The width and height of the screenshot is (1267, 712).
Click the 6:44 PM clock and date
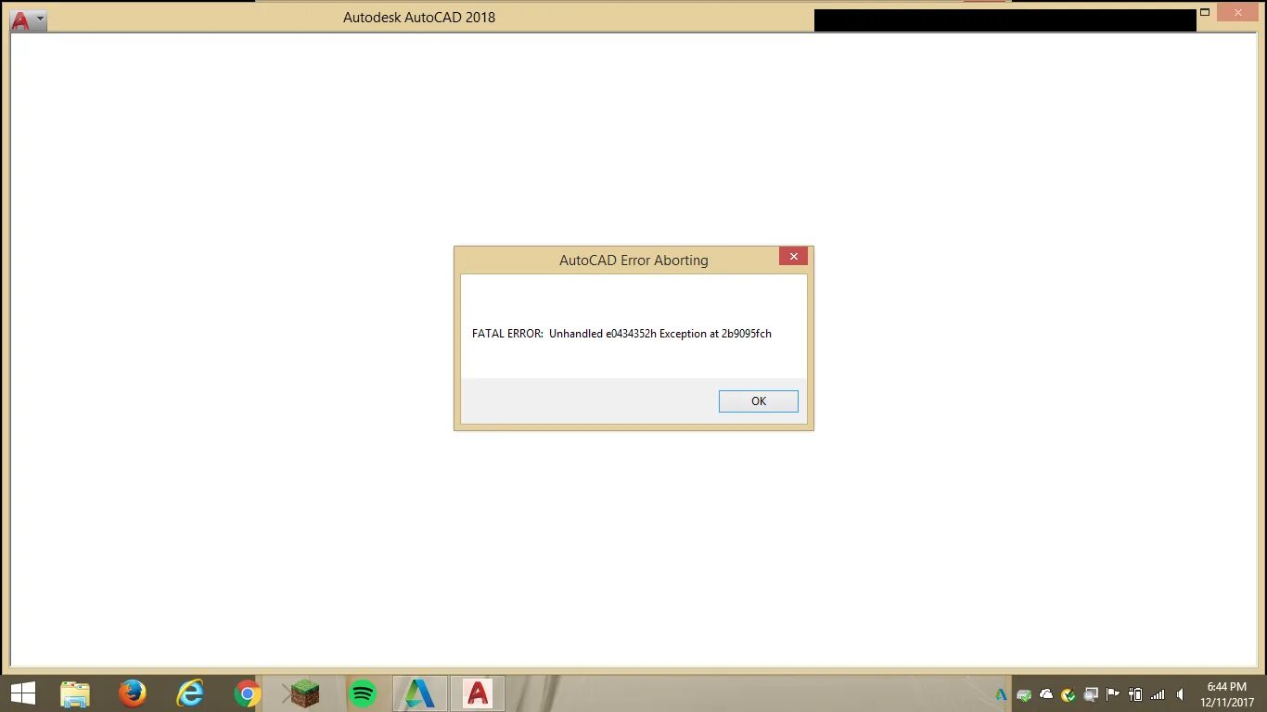pos(1227,694)
